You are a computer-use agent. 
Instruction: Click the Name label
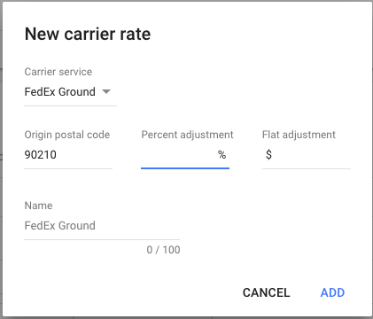point(38,206)
